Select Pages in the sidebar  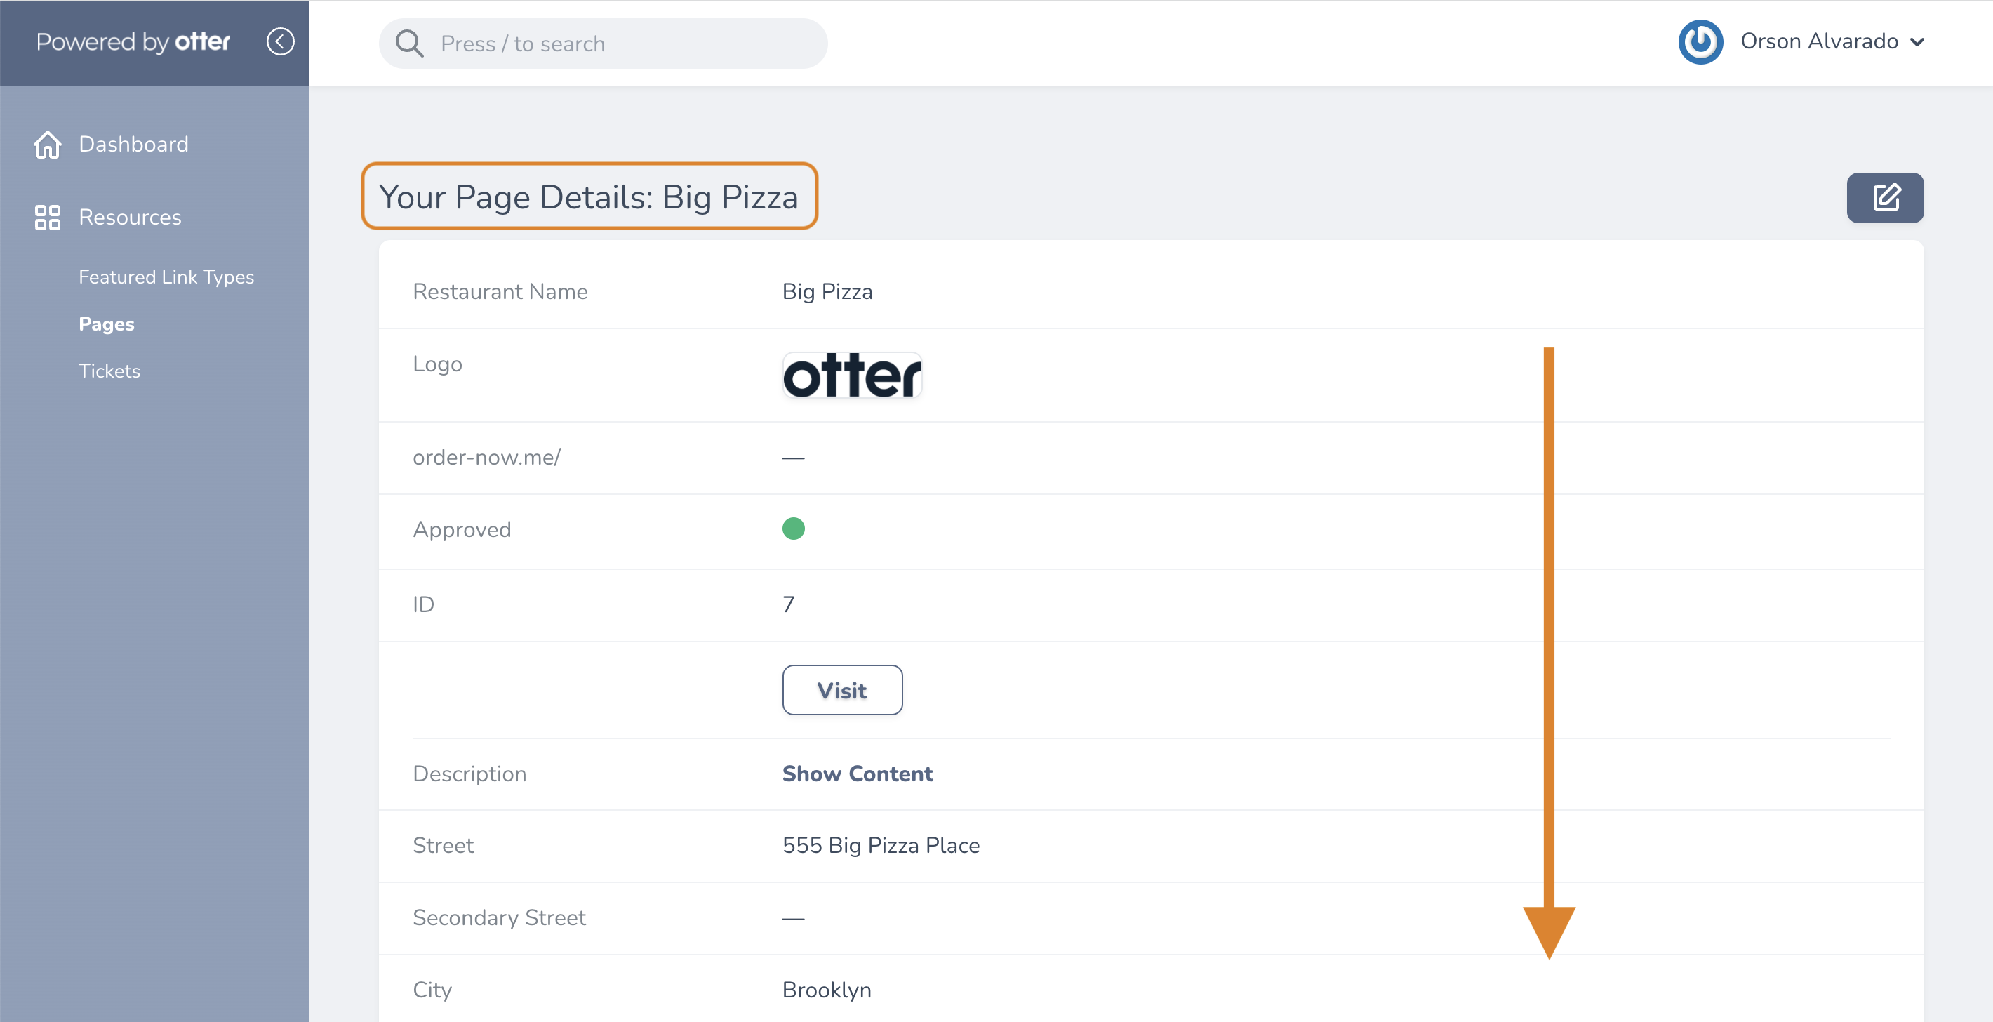pos(107,324)
